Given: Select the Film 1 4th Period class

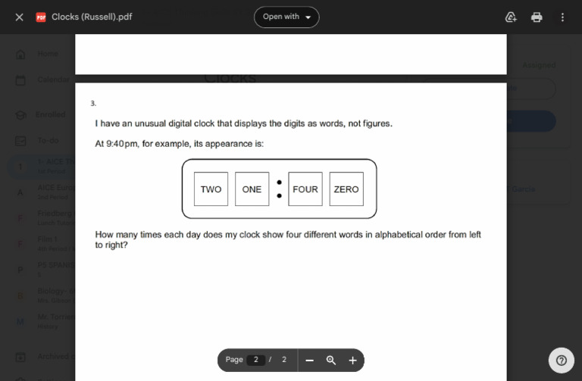Looking at the screenshot, I should click(42, 244).
